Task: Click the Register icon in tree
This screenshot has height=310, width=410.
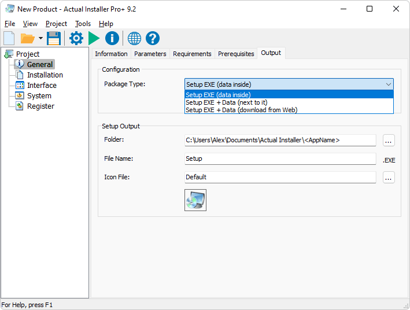Action: [x=20, y=106]
